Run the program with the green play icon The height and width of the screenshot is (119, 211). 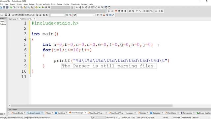pos(40,7)
